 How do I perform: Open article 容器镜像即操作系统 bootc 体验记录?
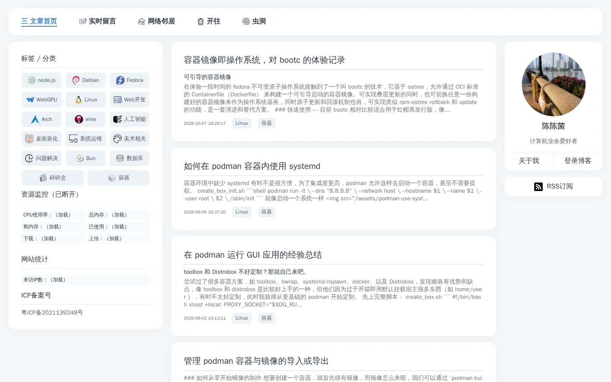tap(264, 60)
